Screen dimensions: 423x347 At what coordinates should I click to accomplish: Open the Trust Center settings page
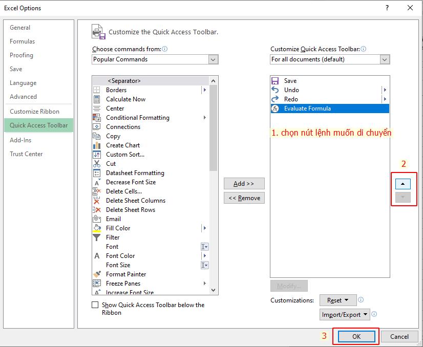(x=26, y=154)
